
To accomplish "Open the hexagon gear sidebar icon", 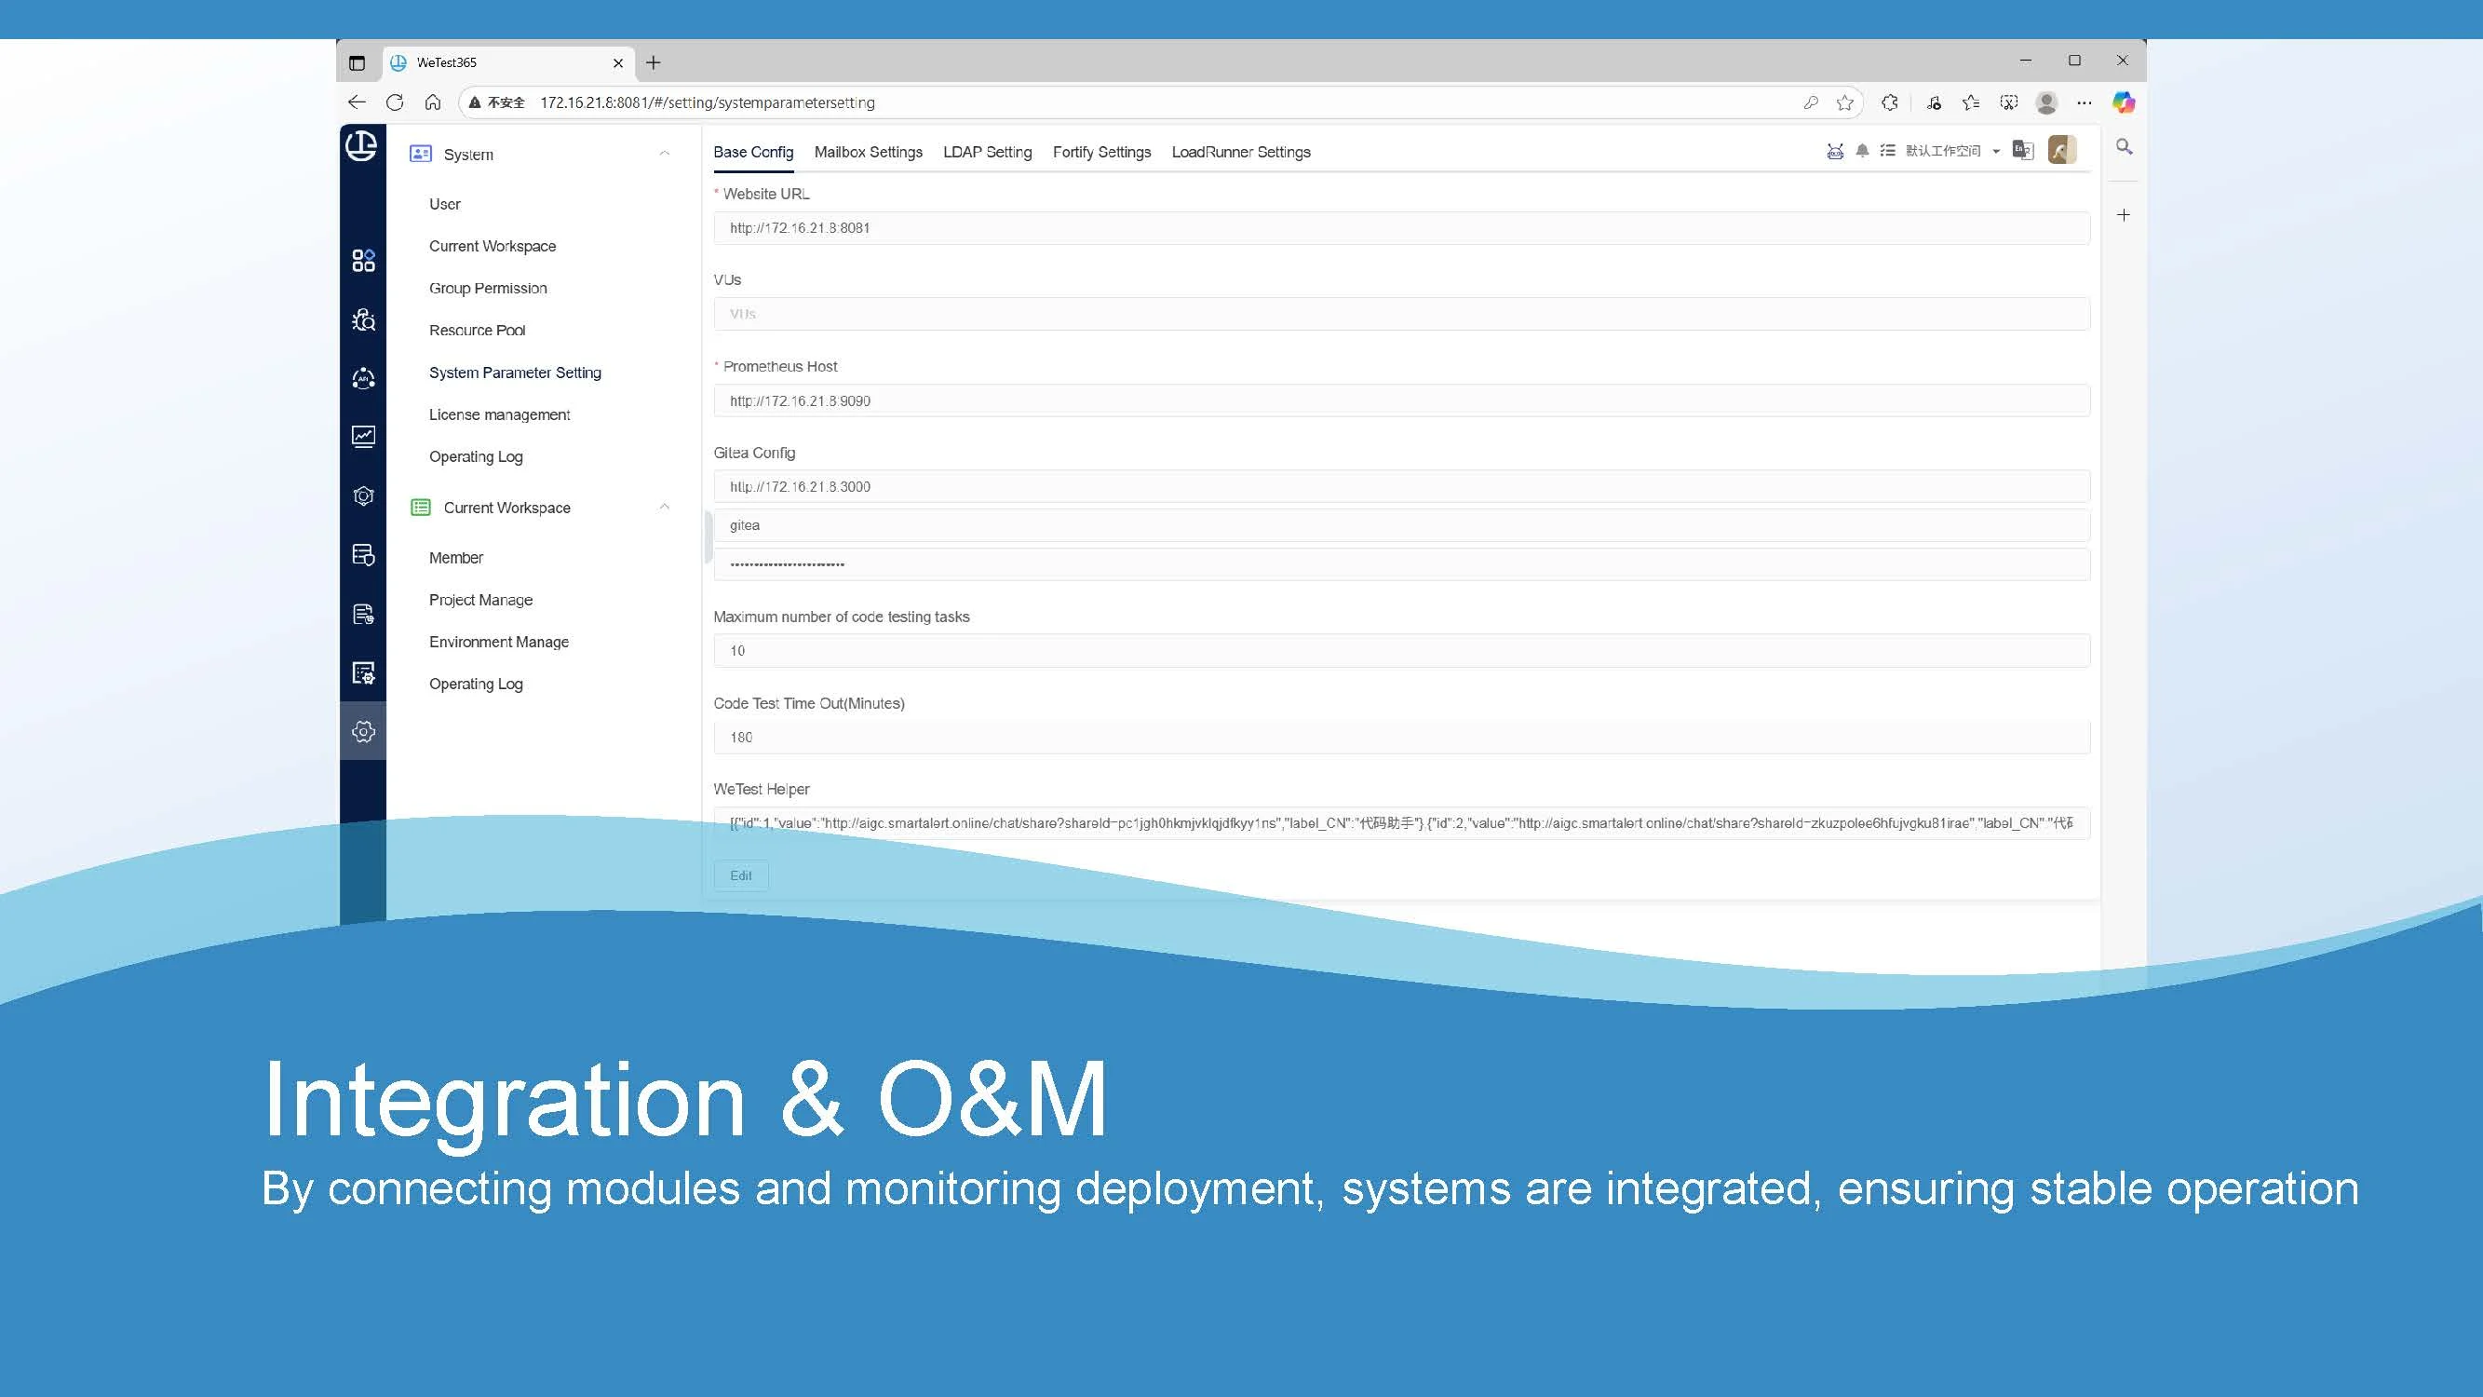I will tap(363, 495).
